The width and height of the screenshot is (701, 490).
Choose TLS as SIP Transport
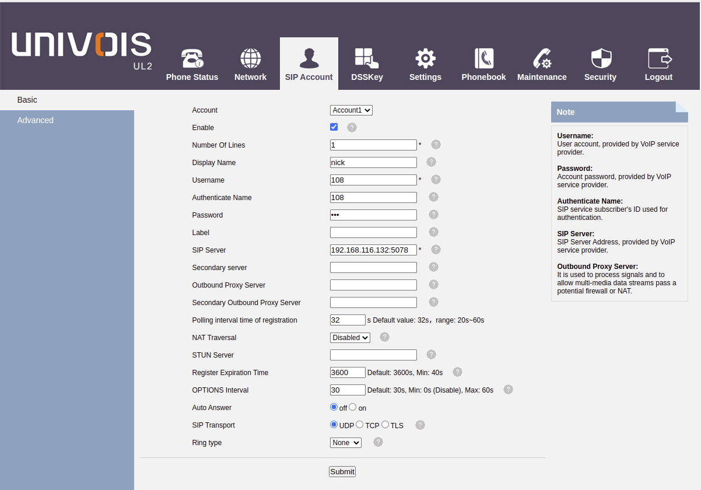click(x=385, y=425)
